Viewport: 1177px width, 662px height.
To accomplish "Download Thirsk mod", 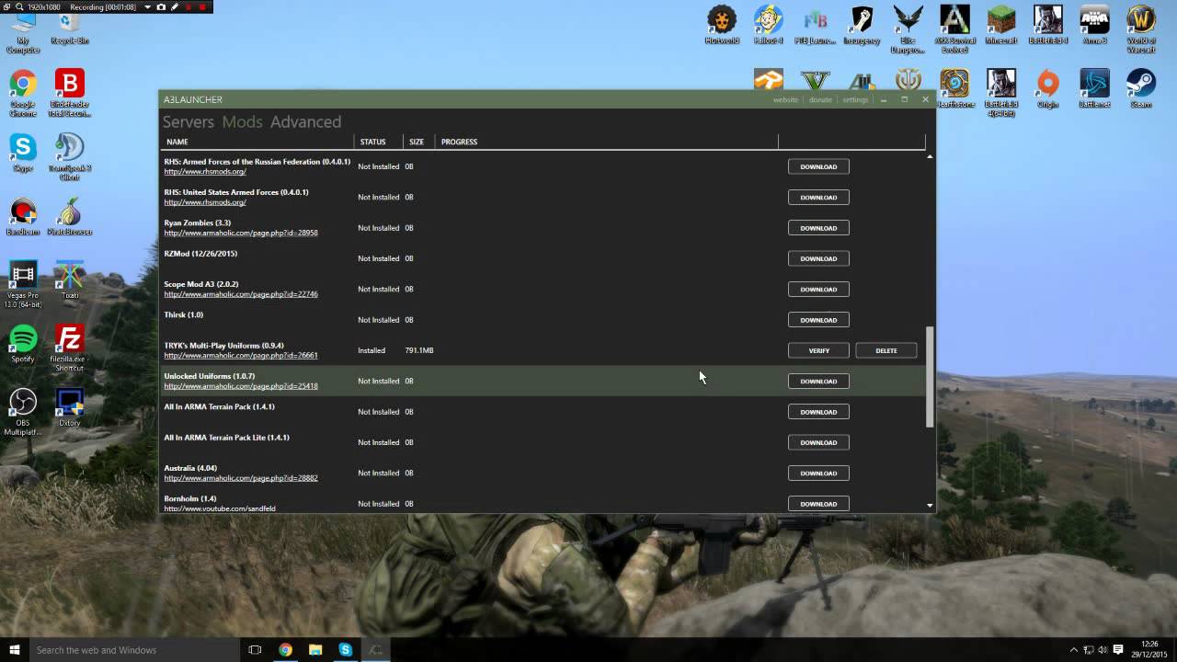I will 818,320.
